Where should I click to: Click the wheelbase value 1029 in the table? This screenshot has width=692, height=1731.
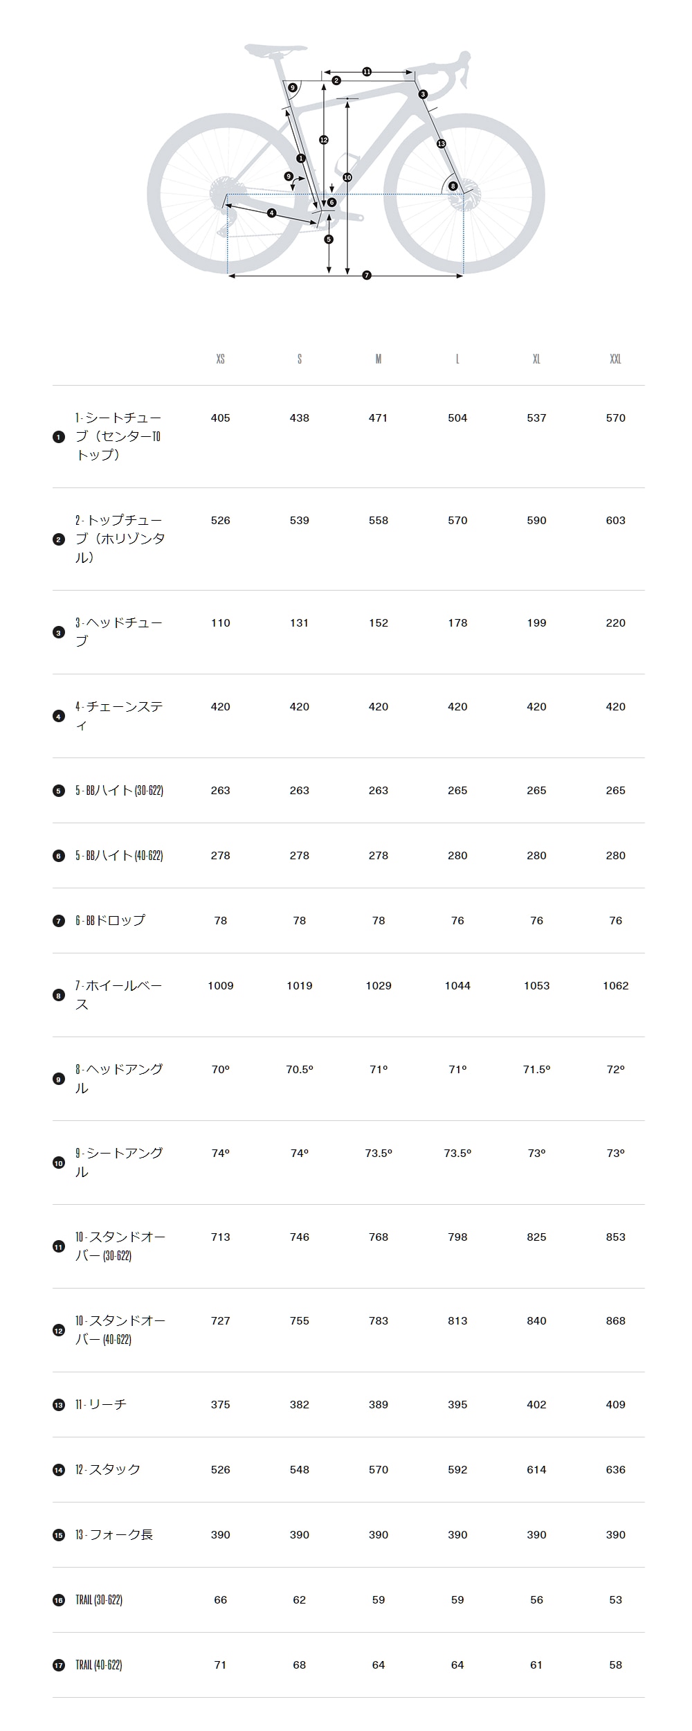379,985
